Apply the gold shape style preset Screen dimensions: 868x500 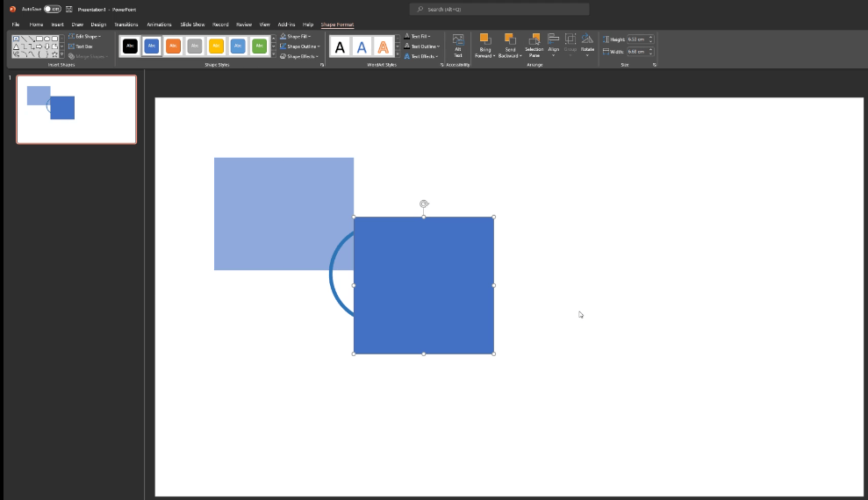pyautogui.click(x=217, y=46)
